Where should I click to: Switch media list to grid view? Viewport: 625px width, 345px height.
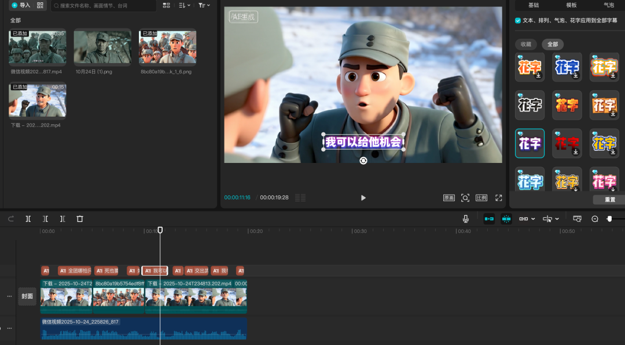tap(167, 5)
